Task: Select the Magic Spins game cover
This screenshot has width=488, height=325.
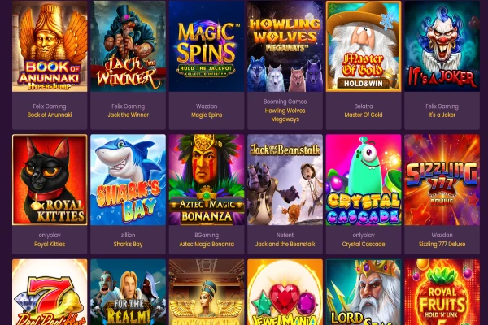Action: 207,46
